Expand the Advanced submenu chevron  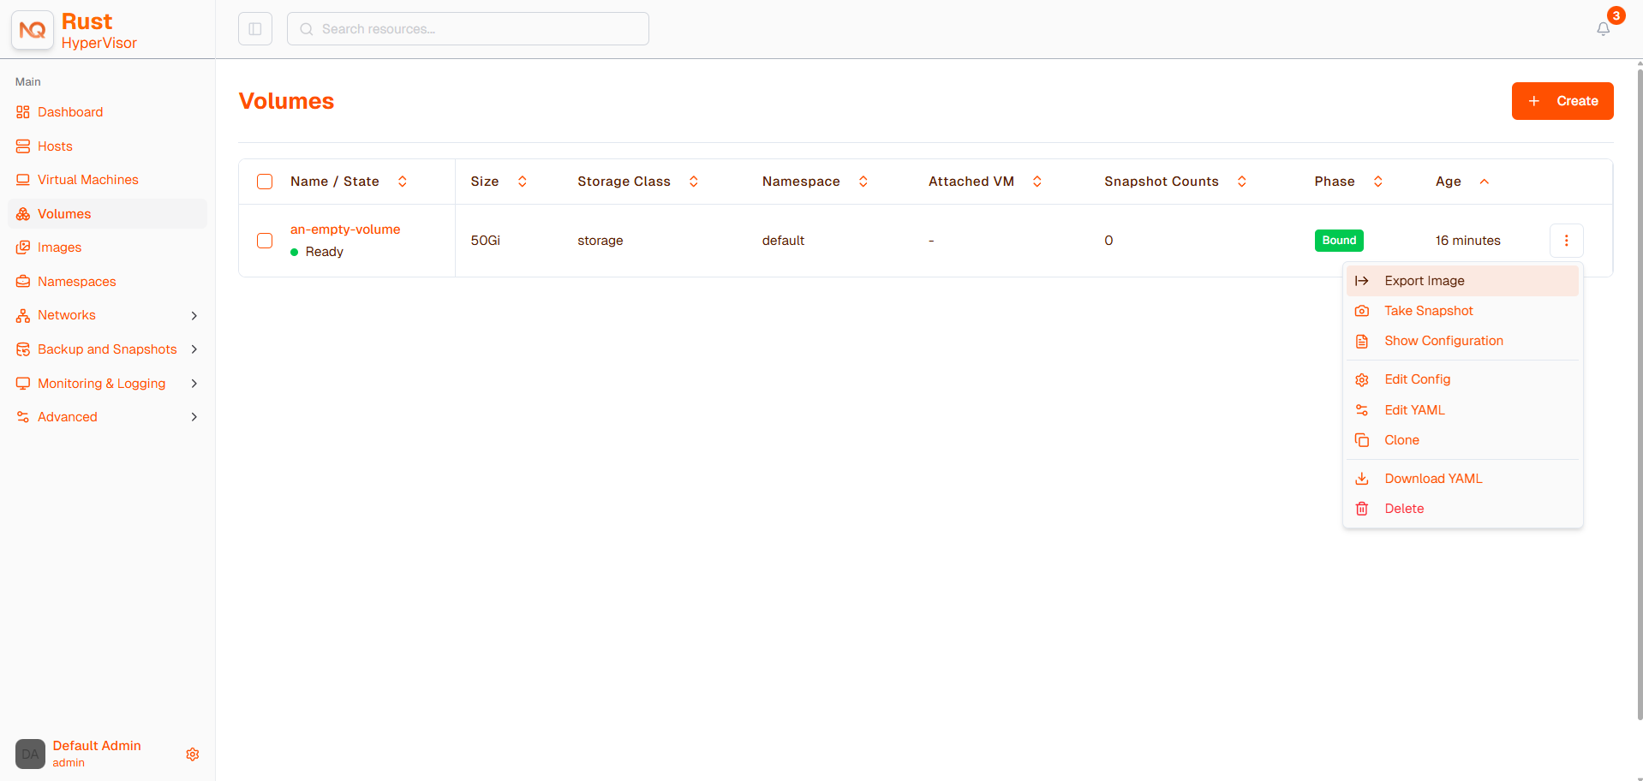[x=194, y=417]
